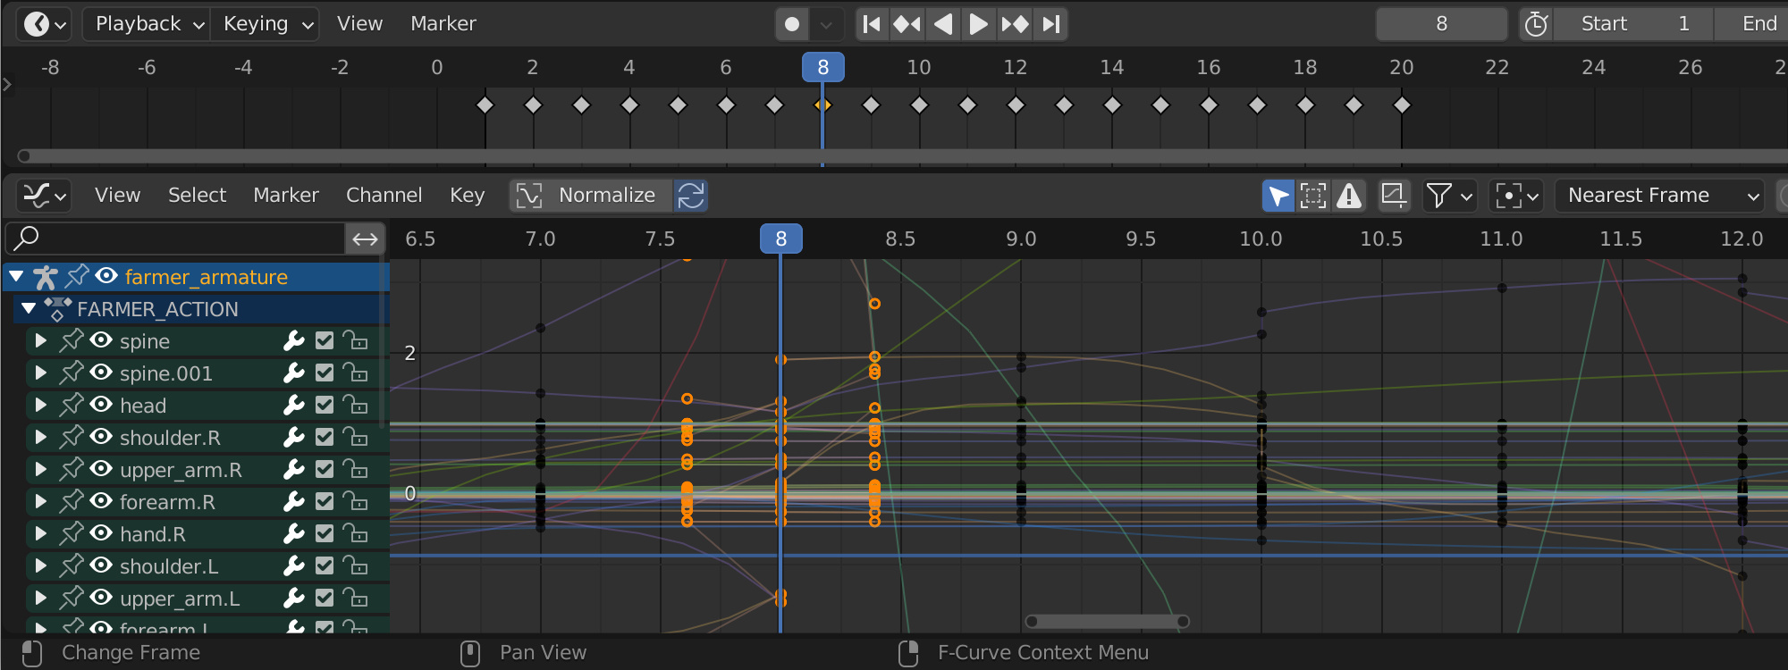Toggle only show errors warning icon

coord(1349,196)
